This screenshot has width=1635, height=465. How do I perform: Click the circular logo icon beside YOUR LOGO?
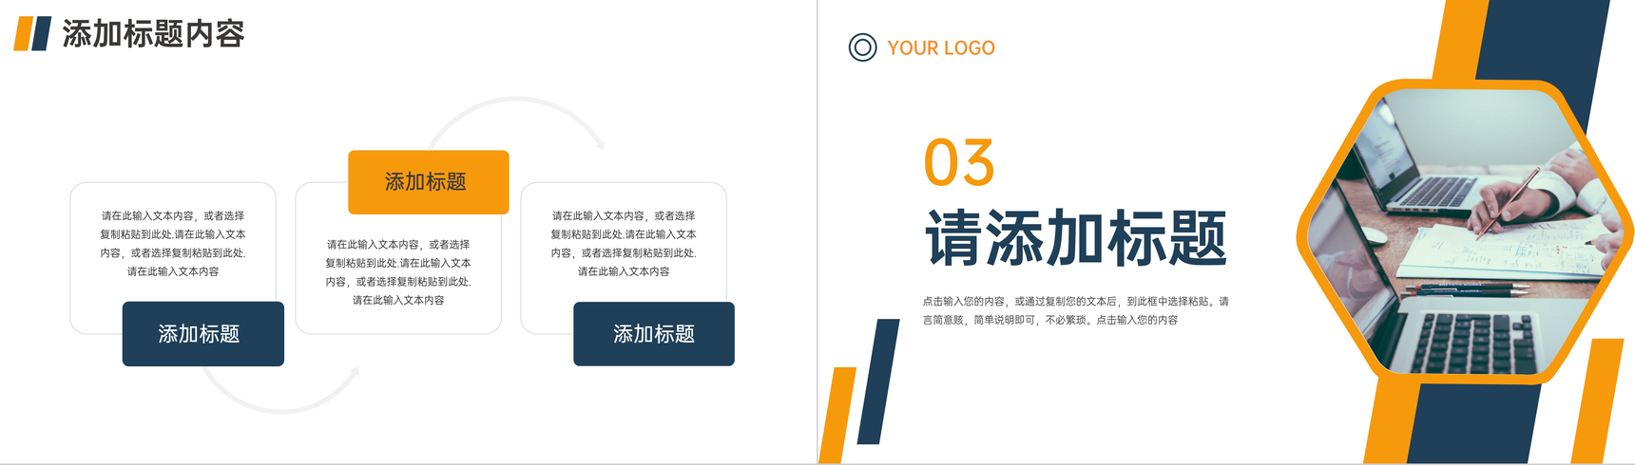pos(862,47)
